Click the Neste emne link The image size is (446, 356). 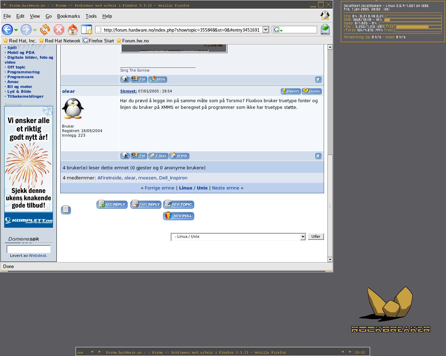(225, 188)
